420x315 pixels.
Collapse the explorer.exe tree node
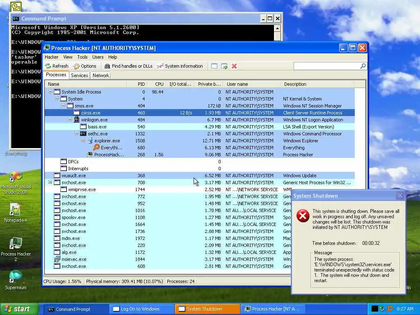(x=83, y=140)
